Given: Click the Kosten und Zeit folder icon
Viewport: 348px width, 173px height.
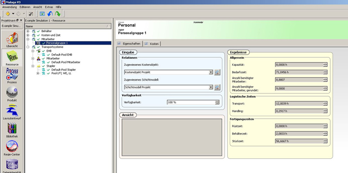Looking at the screenshot, I should point(34,35).
